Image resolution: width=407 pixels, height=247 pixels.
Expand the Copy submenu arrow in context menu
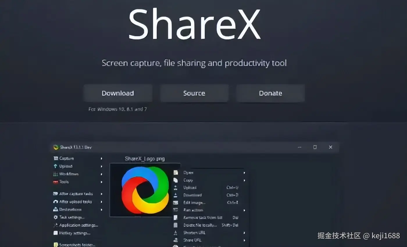(244, 180)
